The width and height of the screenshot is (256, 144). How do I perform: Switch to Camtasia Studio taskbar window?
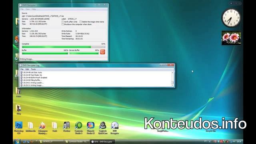76,142
